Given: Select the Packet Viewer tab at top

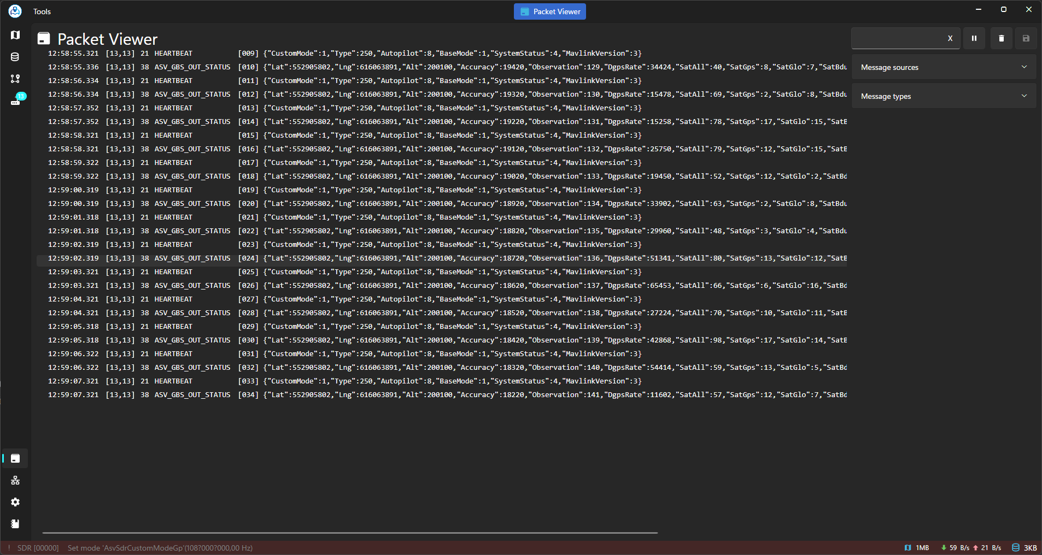Looking at the screenshot, I should click(549, 11).
